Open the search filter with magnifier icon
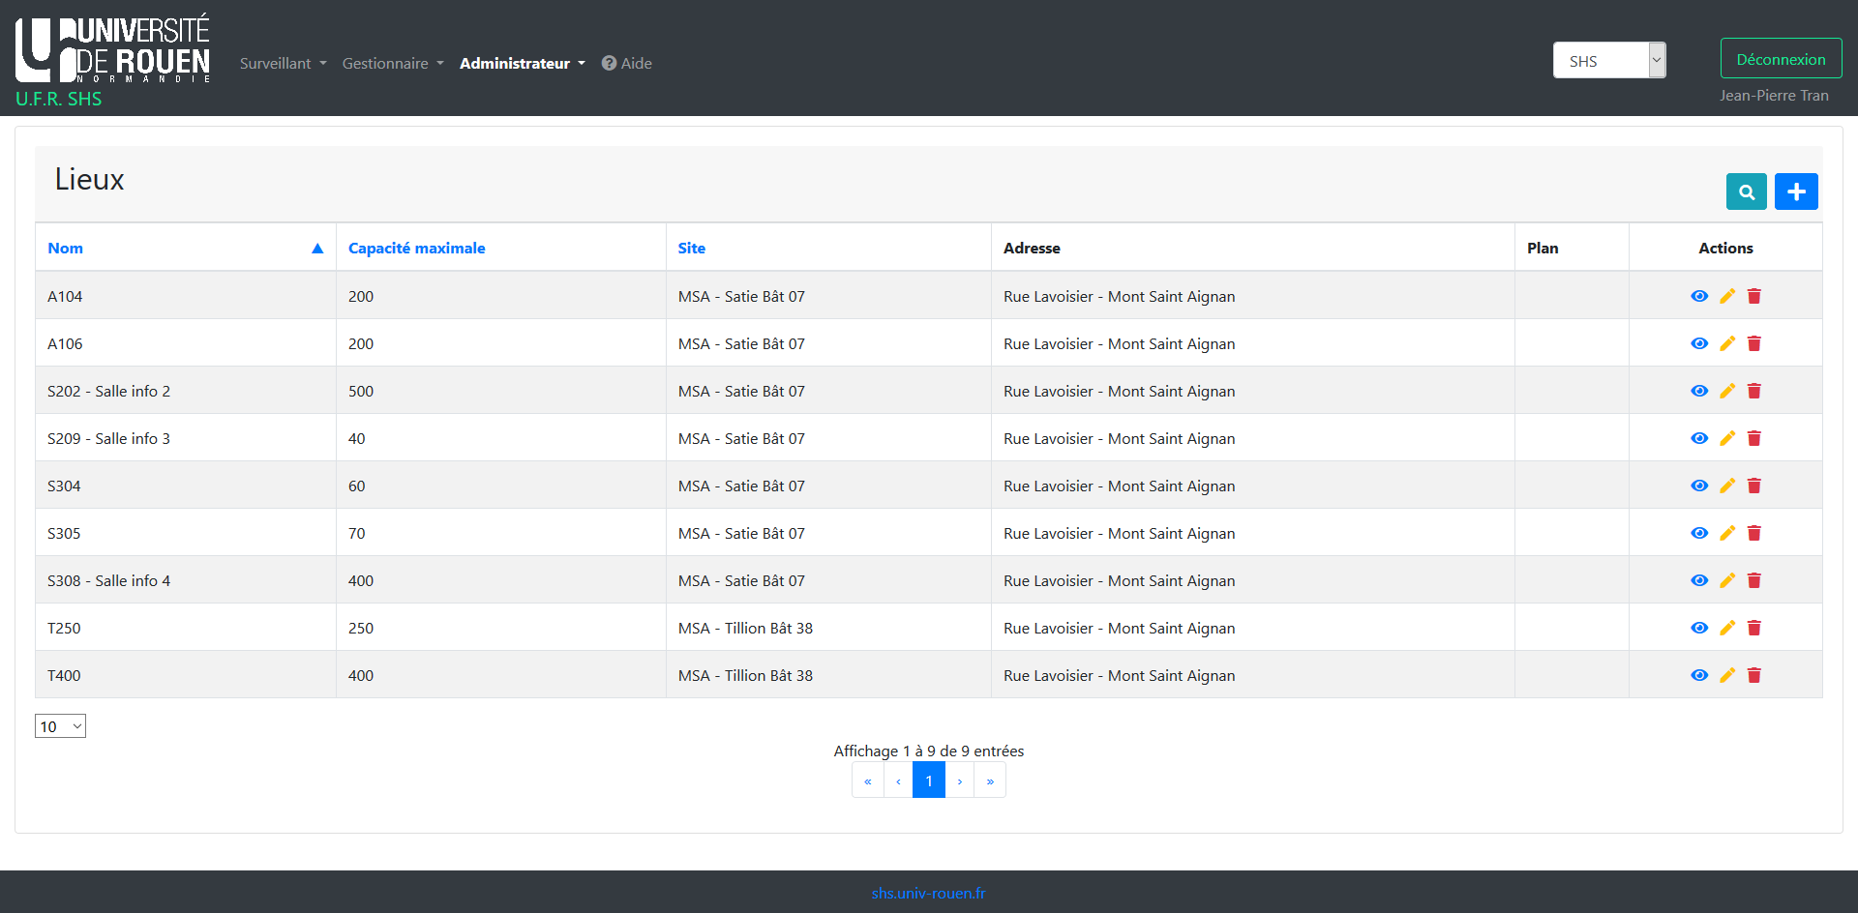 pos(1746,191)
